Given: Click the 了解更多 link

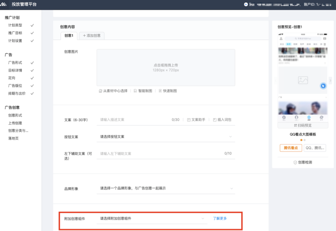Looking at the screenshot, I should coord(220,218).
